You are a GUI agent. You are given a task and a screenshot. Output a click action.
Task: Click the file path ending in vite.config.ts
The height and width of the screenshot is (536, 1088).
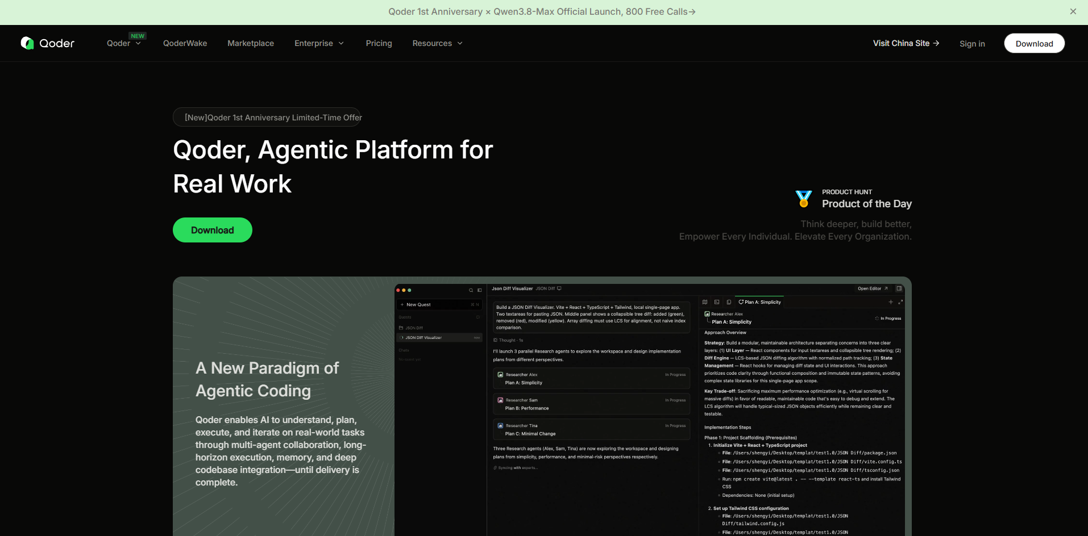[817, 462]
